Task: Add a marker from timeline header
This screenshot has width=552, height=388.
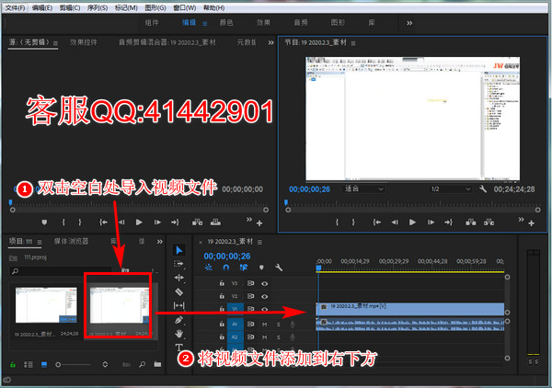Action: (261, 268)
